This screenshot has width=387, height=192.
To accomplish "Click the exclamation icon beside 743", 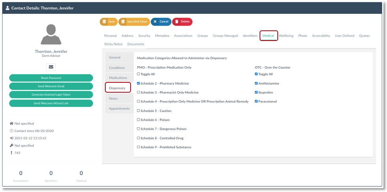I will point(11,153).
